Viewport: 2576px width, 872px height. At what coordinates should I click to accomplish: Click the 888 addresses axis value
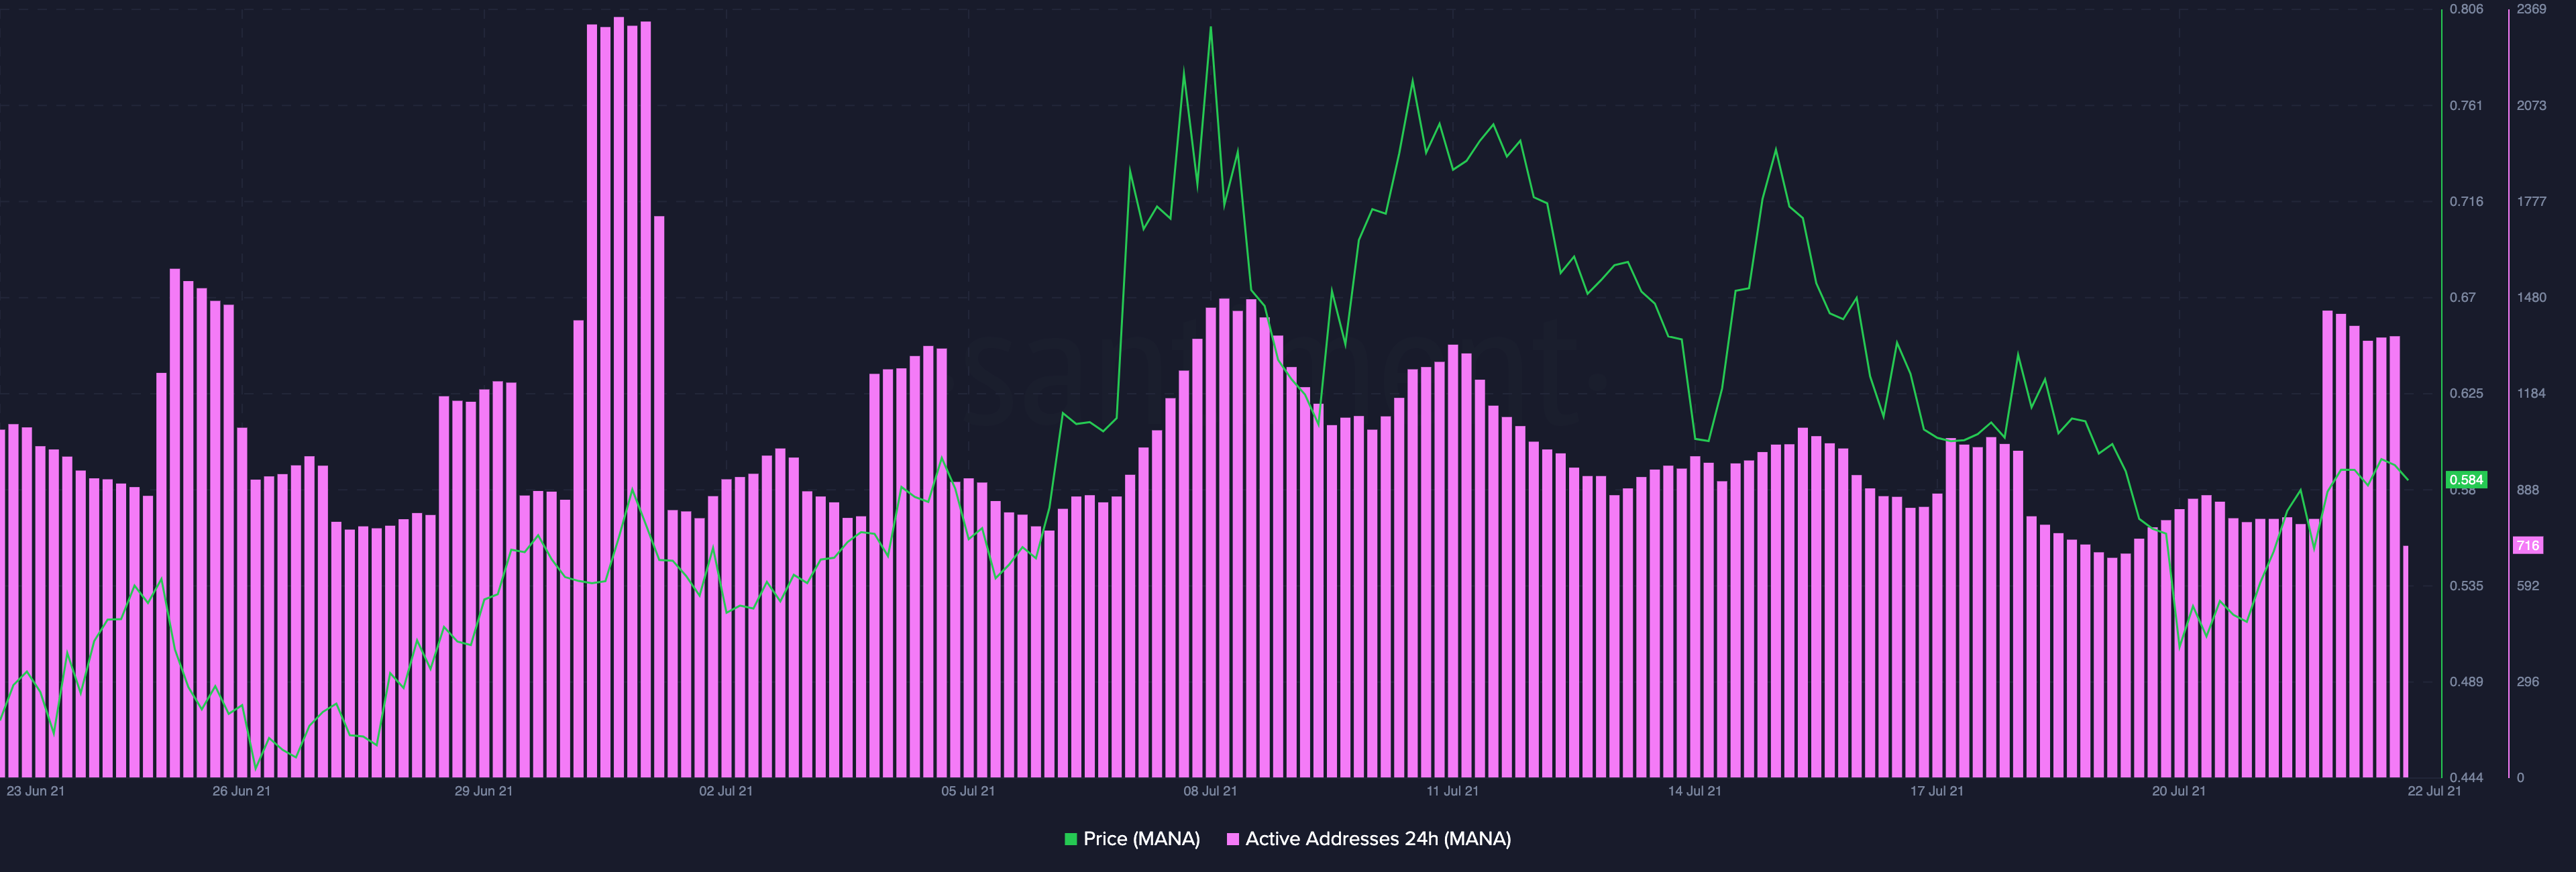[x=2528, y=490]
